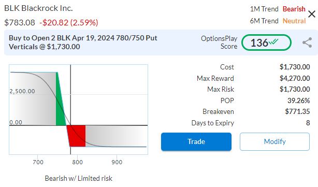Click the share icon
This screenshot has width=318, height=187.
click(307, 42)
